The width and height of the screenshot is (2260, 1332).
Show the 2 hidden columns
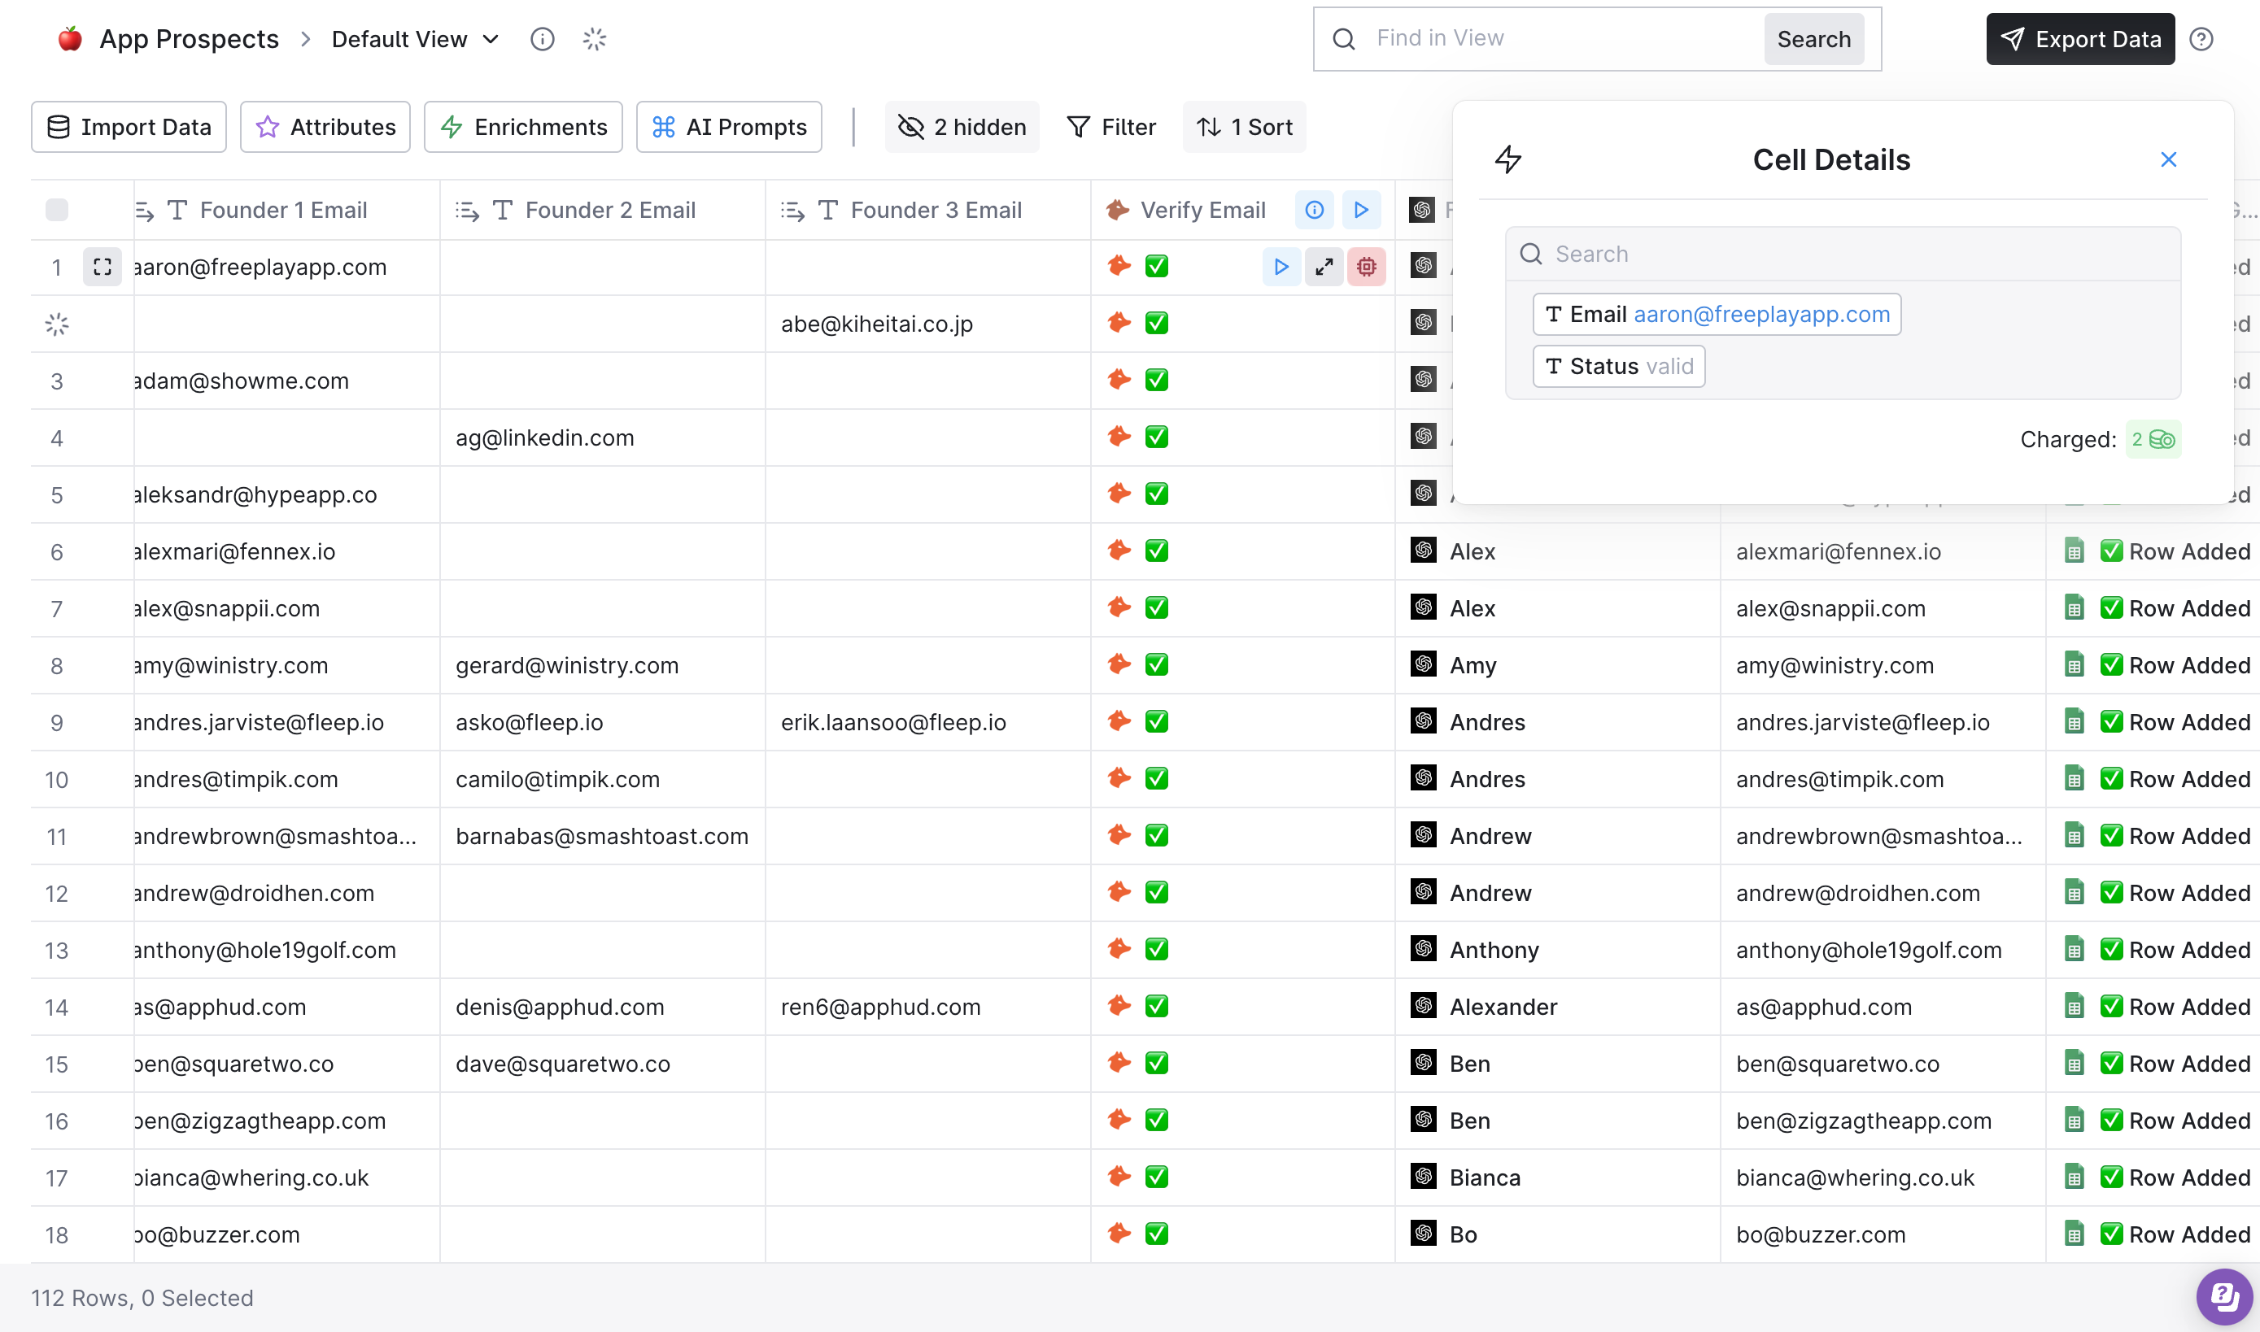962,127
